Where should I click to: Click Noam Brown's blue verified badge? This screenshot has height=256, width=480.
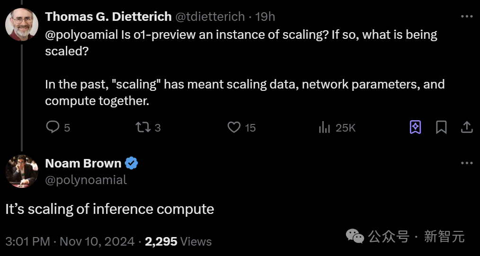(131, 164)
